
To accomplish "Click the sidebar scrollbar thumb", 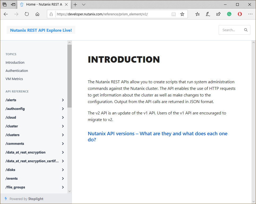I will pyautogui.click(x=70, y=76).
